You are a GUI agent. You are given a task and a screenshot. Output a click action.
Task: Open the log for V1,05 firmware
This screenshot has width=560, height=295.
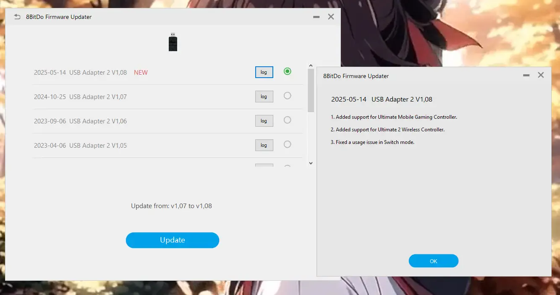pos(264,145)
